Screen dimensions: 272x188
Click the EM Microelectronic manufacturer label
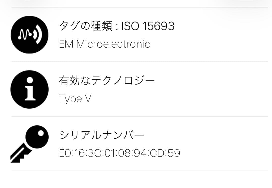pyautogui.click(x=105, y=44)
